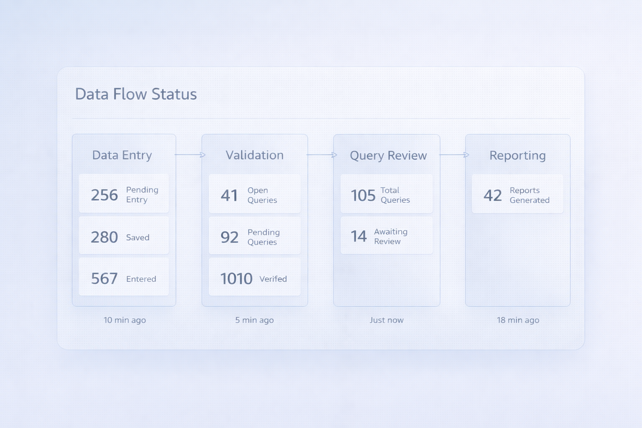The width and height of the screenshot is (642, 428).
Task: Select the Validation stage header
Action: [255, 155]
